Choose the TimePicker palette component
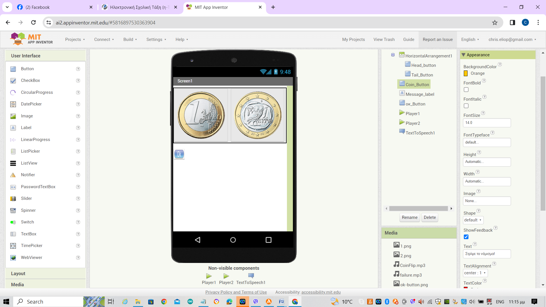 point(32,246)
